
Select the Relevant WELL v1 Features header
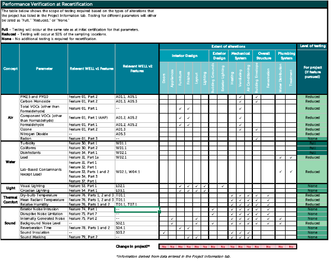point(91,69)
